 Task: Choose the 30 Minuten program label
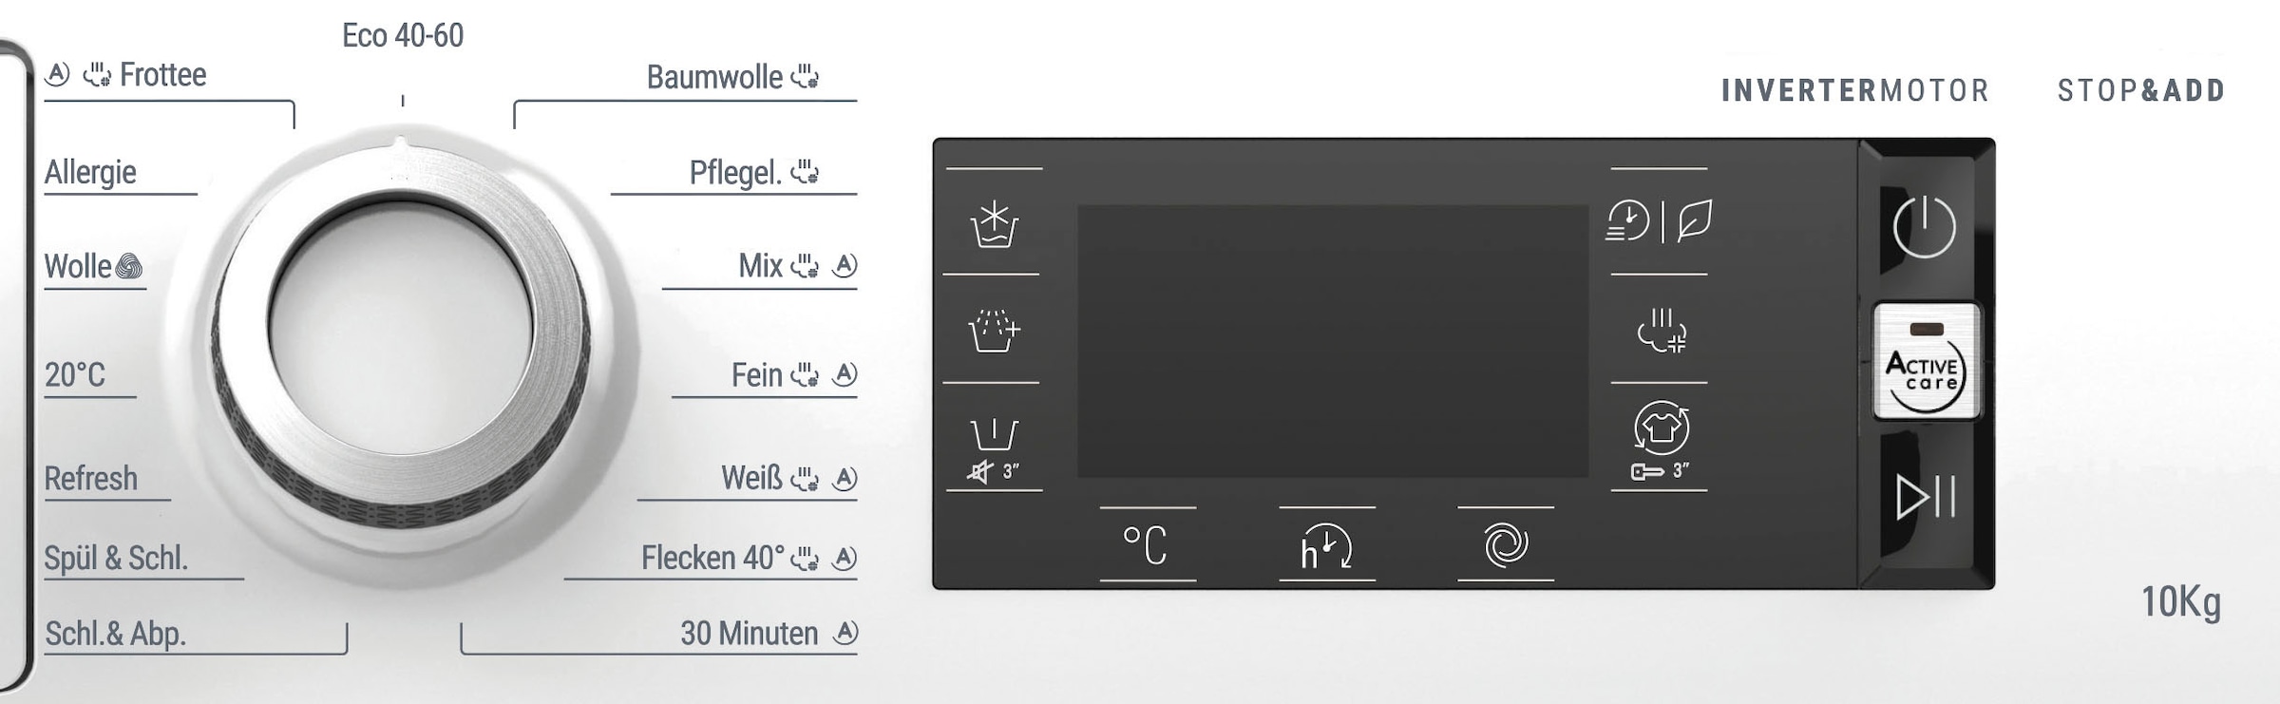(749, 634)
